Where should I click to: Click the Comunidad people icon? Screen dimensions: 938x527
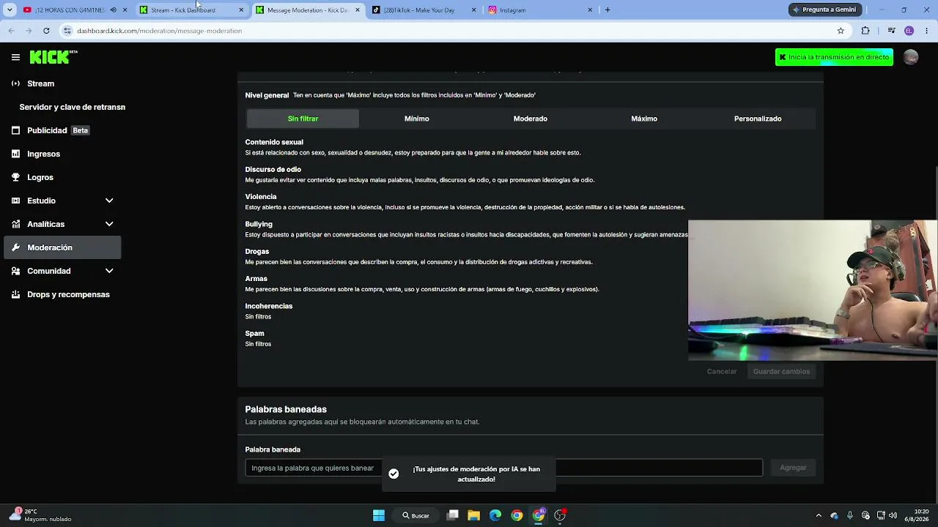(15, 271)
